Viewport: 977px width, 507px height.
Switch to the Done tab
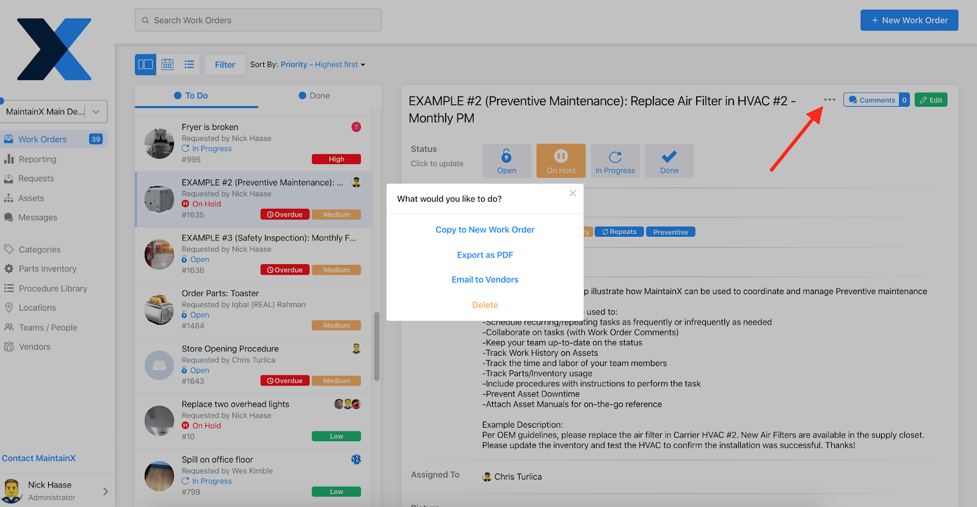click(x=319, y=96)
